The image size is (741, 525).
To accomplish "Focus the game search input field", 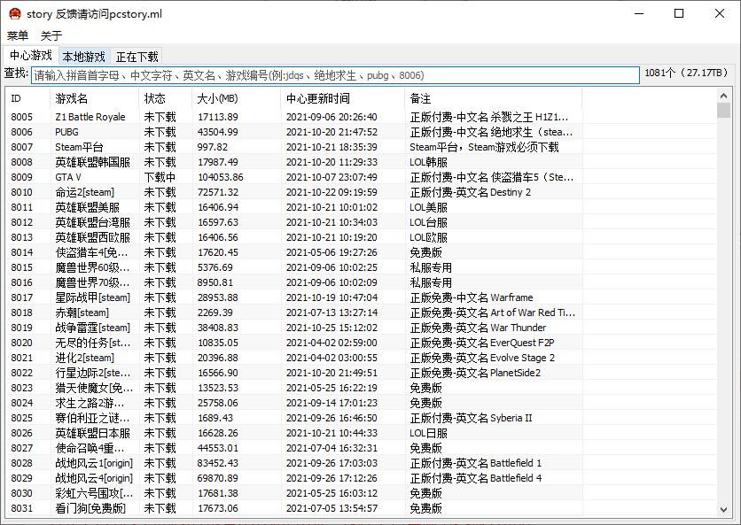I will [x=334, y=75].
